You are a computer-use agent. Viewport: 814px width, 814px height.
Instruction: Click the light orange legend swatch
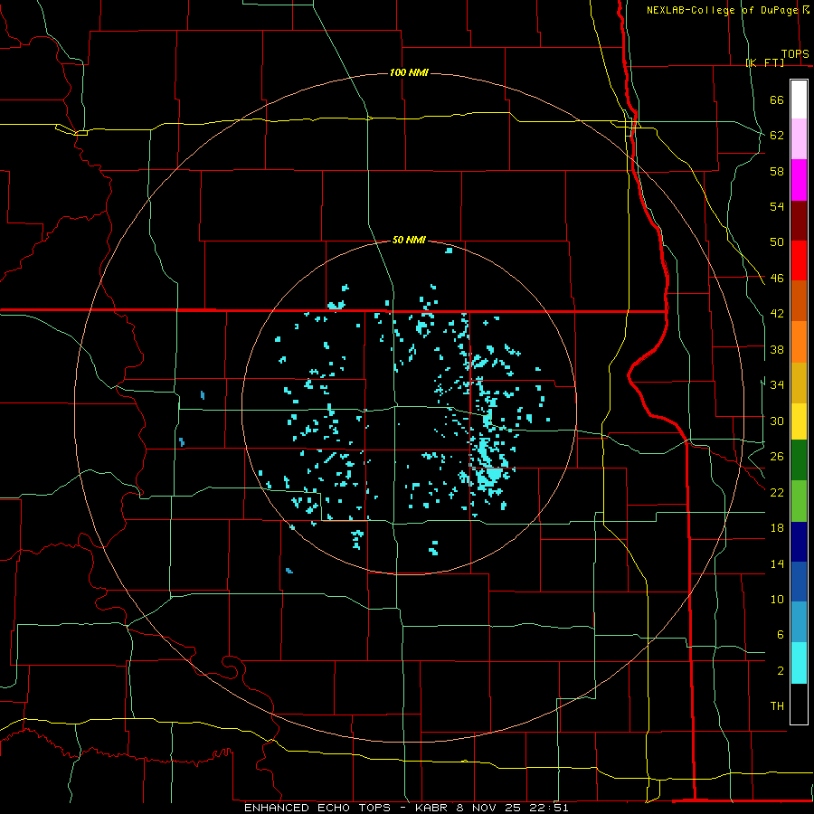(799, 342)
